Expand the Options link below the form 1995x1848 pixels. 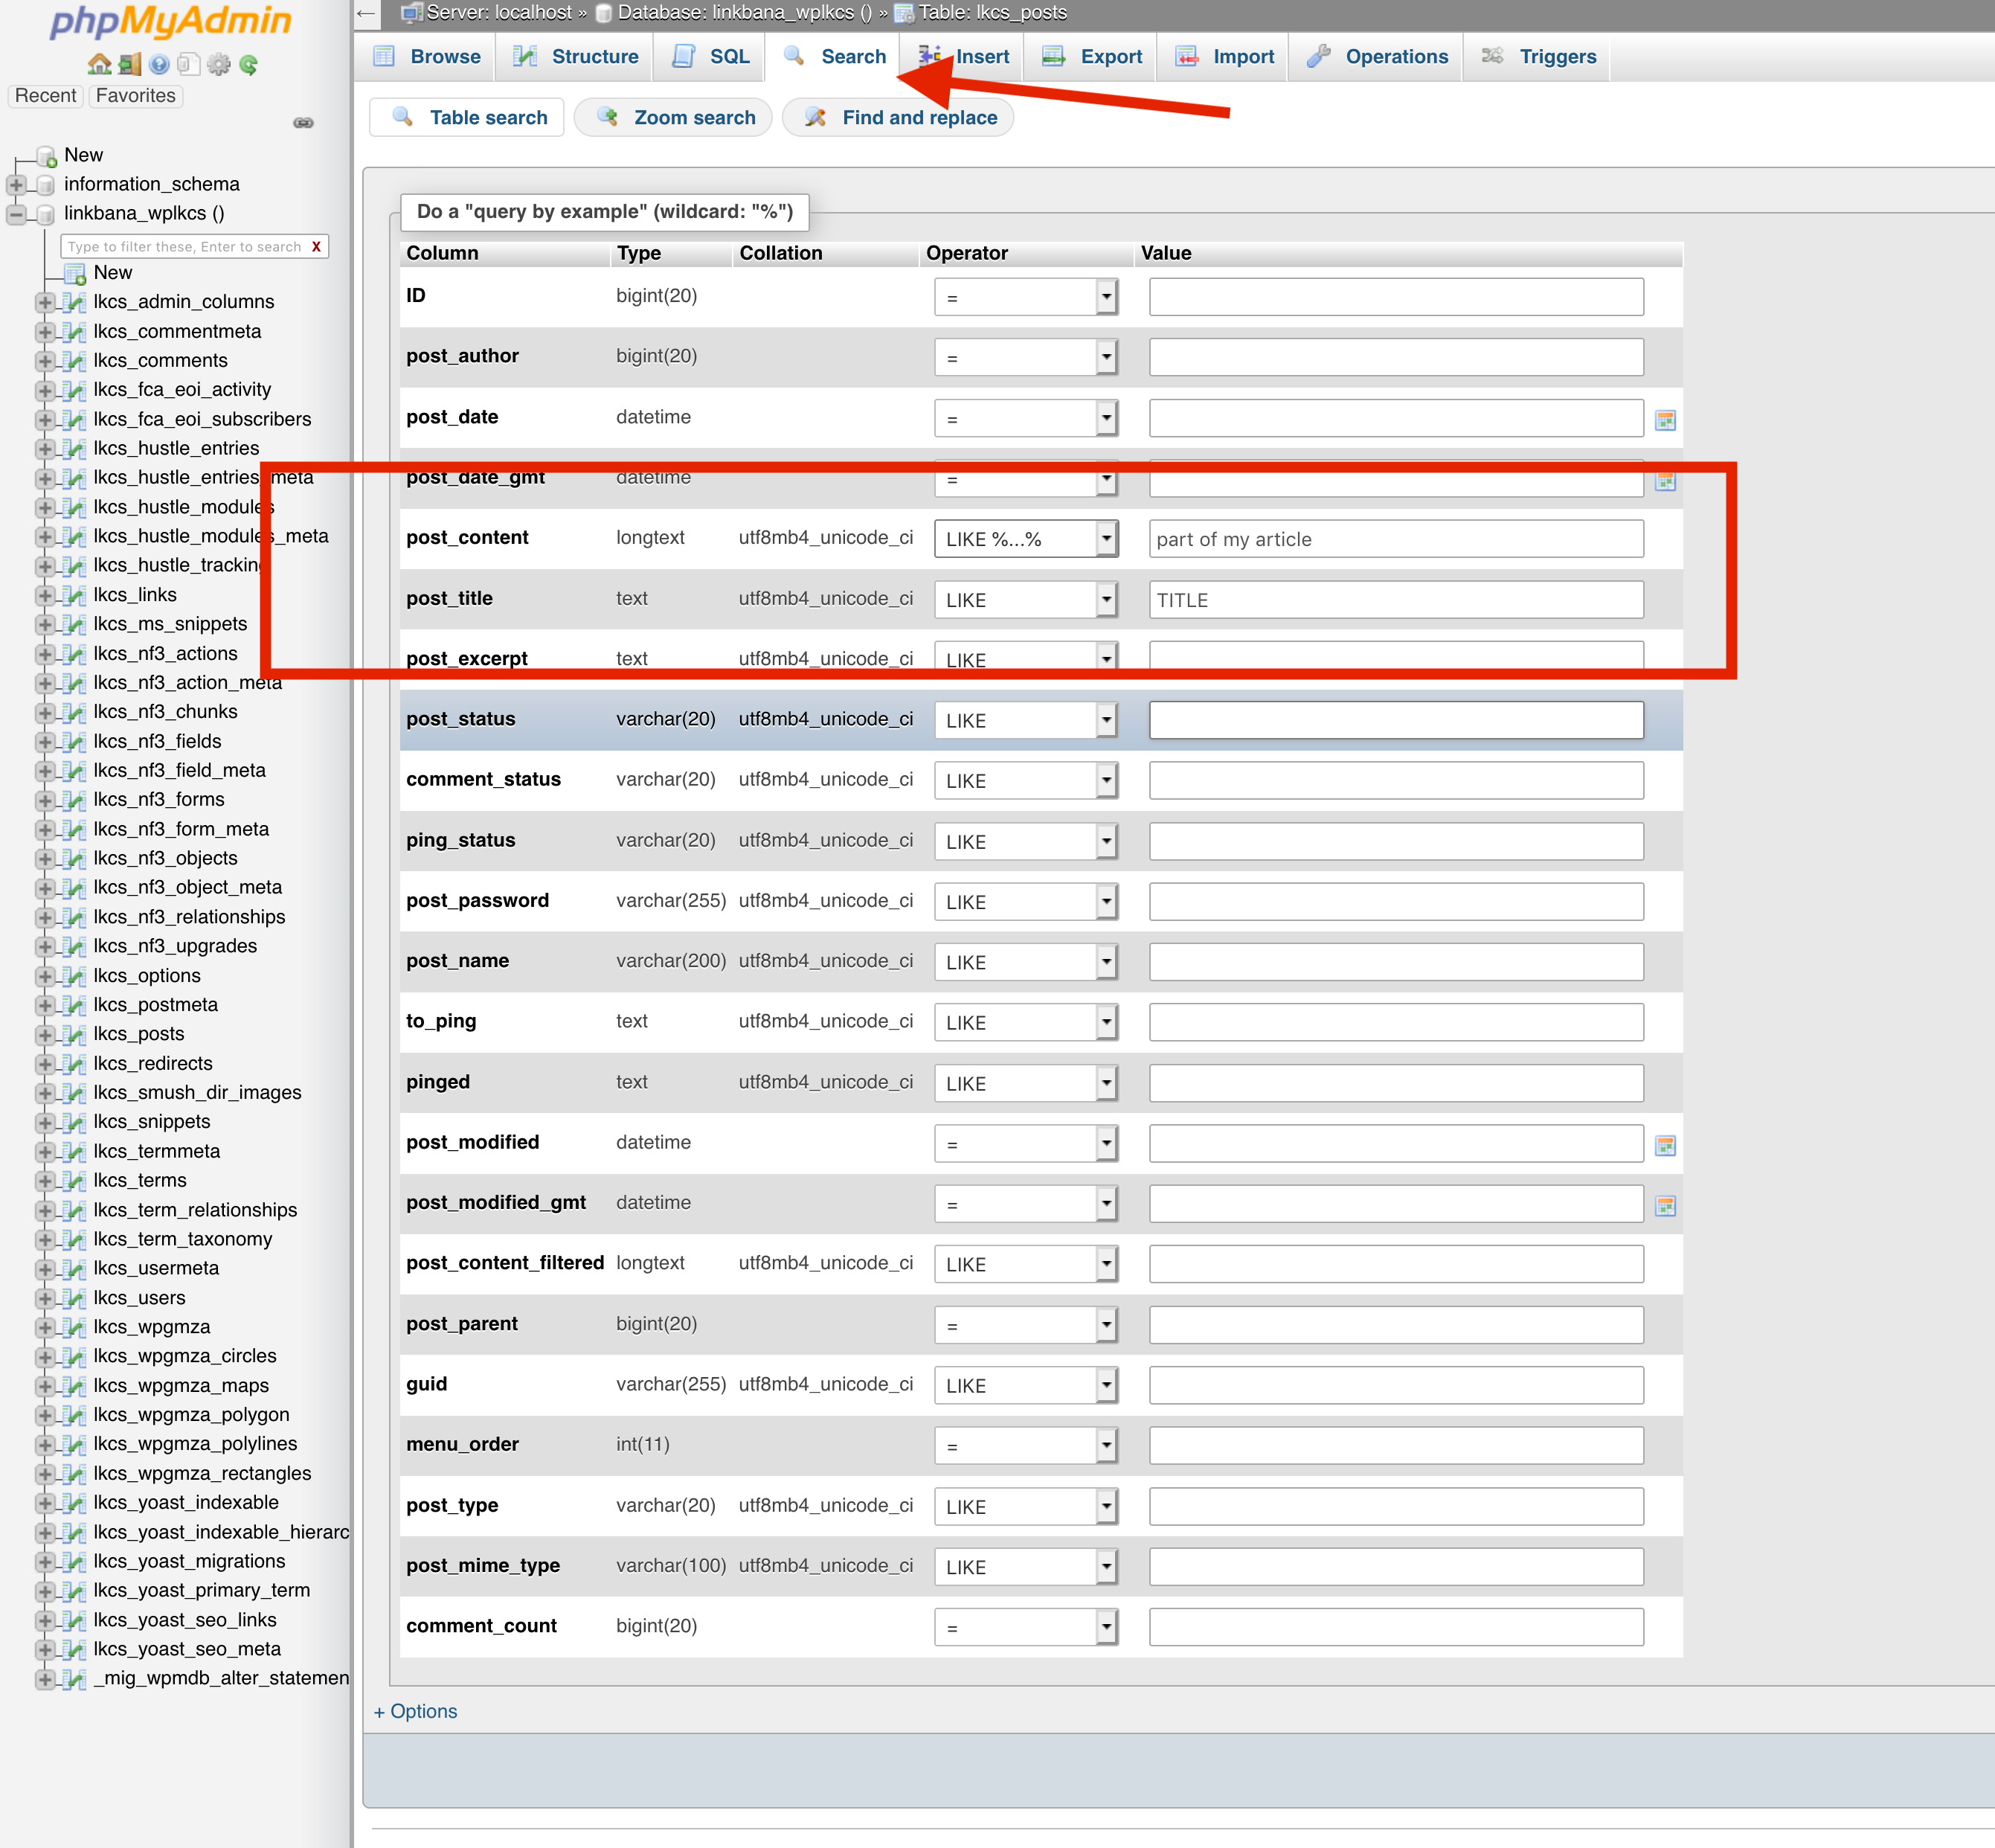point(415,1711)
